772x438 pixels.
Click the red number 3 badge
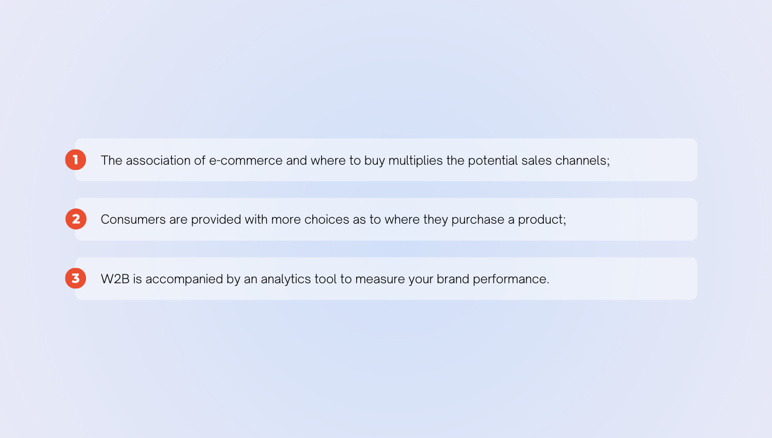75,279
